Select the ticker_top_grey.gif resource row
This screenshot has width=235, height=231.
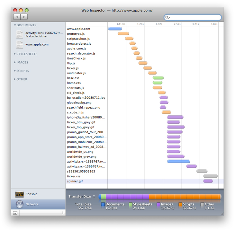145,127
